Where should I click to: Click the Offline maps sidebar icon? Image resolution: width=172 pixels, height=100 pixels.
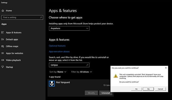pos(3,46)
